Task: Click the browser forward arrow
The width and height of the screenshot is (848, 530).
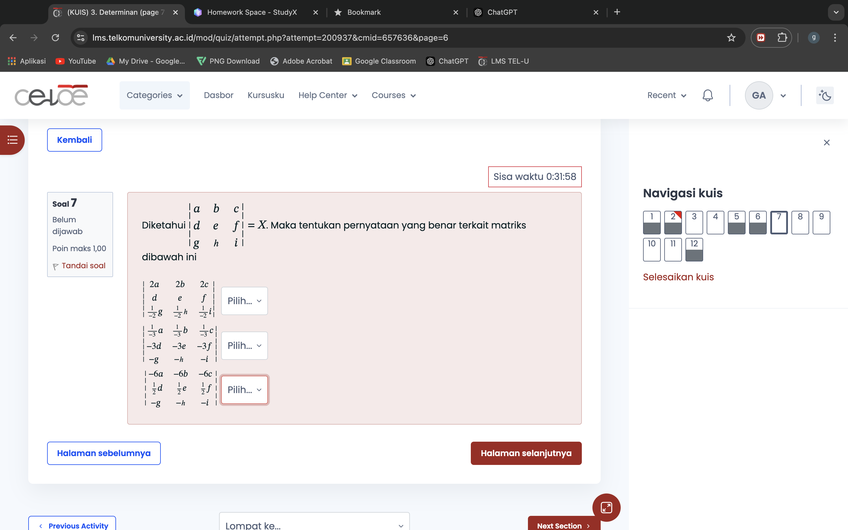Action: coord(34,37)
